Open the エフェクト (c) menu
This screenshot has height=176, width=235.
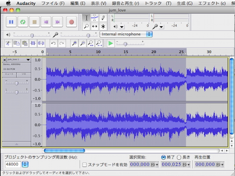point(212,3)
